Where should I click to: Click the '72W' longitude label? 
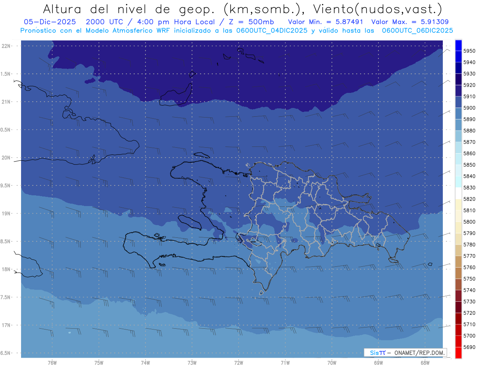click(238, 362)
